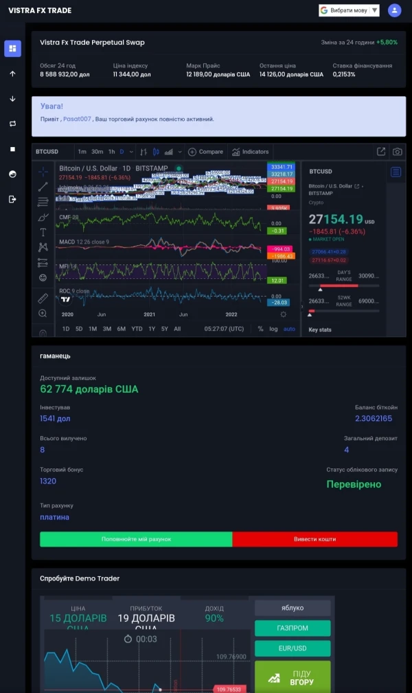Image resolution: width=412 pixels, height=693 pixels.
Task: Select the YTD date range
Action: [x=137, y=329]
